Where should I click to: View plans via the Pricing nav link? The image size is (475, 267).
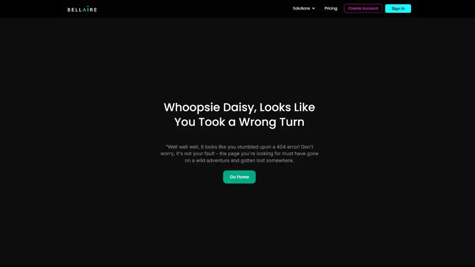pyautogui.click(x=331, y=8)
